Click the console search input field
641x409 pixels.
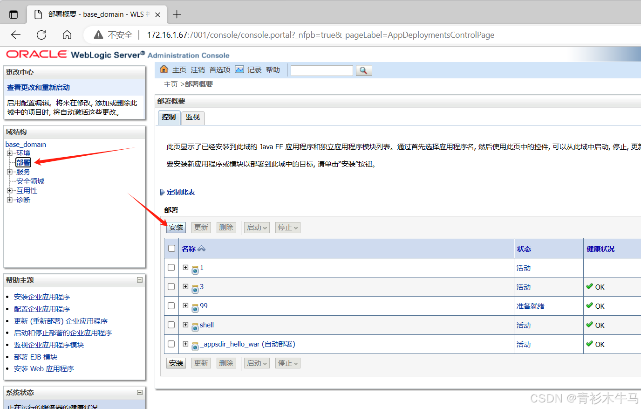click(x=322, y=70)
